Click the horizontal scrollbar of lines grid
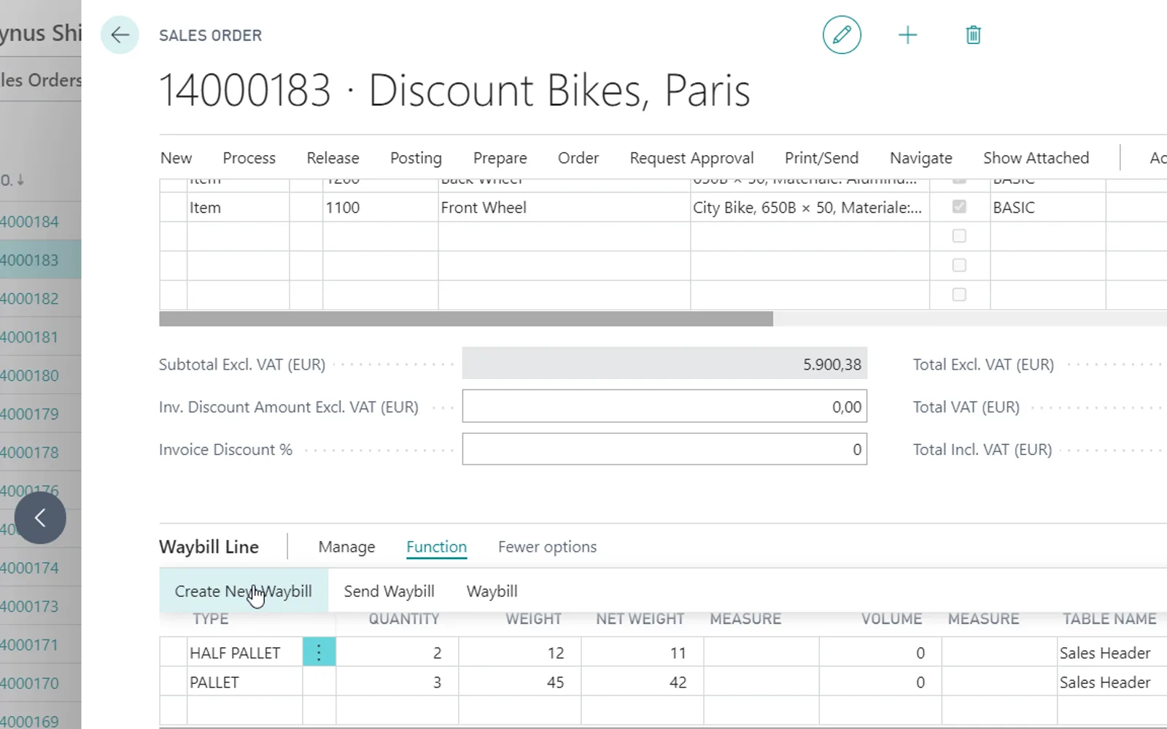1167x729 pixels. click(x=466, y=319)
